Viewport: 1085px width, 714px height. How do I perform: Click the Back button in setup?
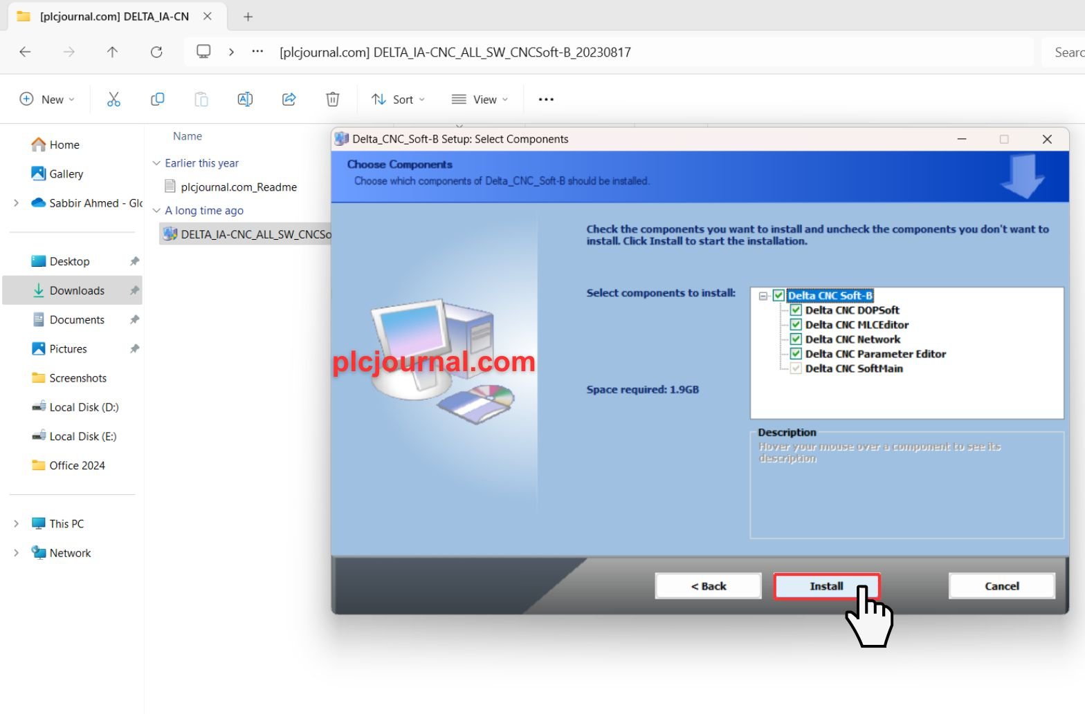coord(709,586)
